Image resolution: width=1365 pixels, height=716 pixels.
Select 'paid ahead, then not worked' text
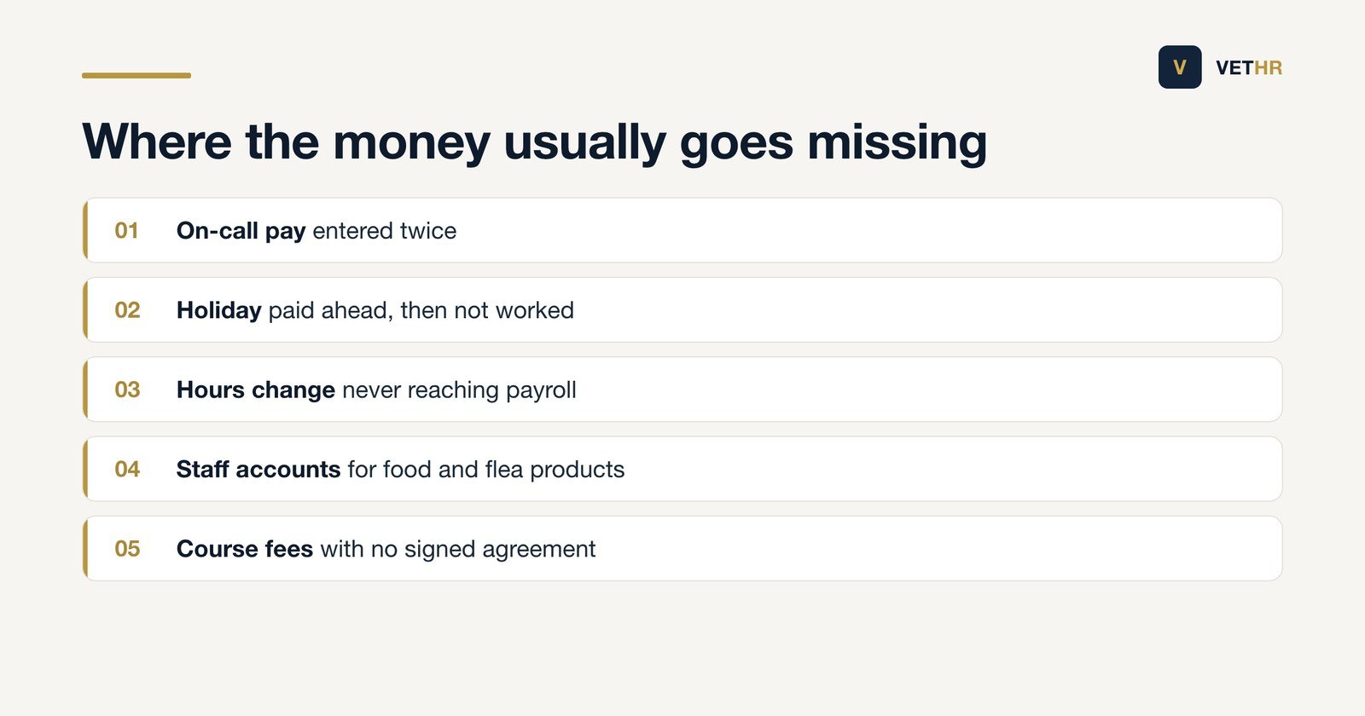pos(421,310)
